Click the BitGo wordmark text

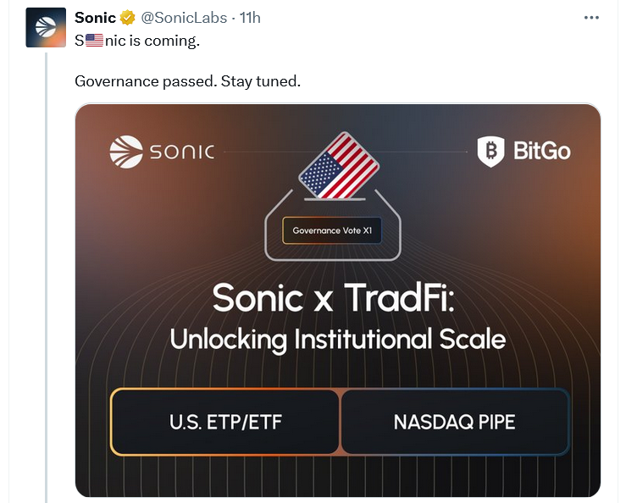pyautogui.click(x=541, y=152)
